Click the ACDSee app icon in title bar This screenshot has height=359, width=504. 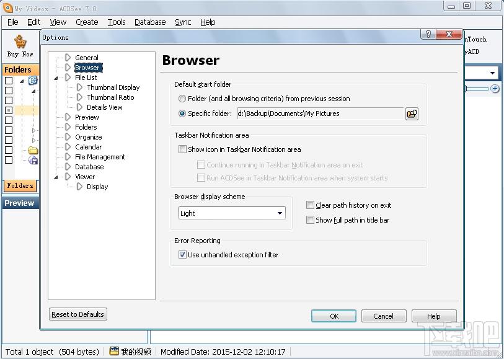[x=7, y=7]
